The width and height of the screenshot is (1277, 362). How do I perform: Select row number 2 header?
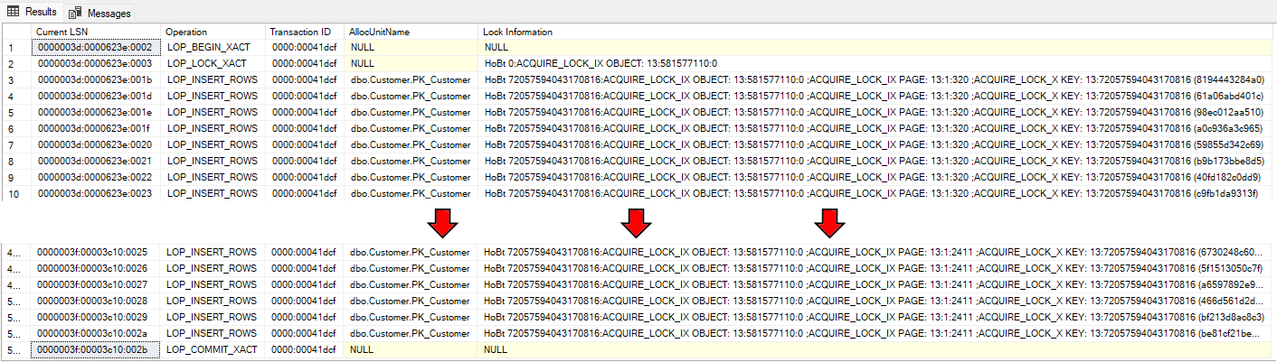tap(16, 64)
